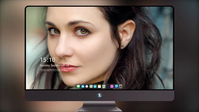Open the green Messages app in dock
The image size is (199, 112).
[78, 86]
